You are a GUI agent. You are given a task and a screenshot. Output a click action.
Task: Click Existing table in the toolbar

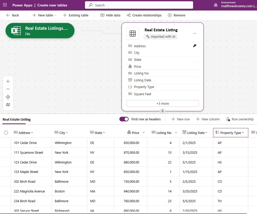76,15
